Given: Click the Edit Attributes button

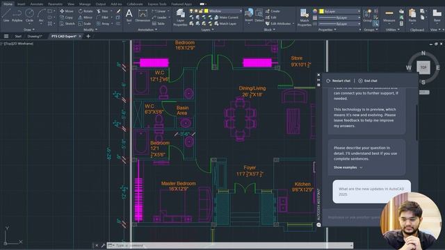Looking at the screenshot, I should pos(278,24).
